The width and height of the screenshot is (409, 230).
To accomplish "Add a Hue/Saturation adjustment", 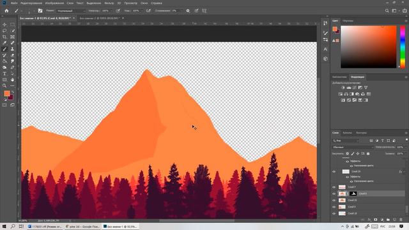I will pos(341,94).
